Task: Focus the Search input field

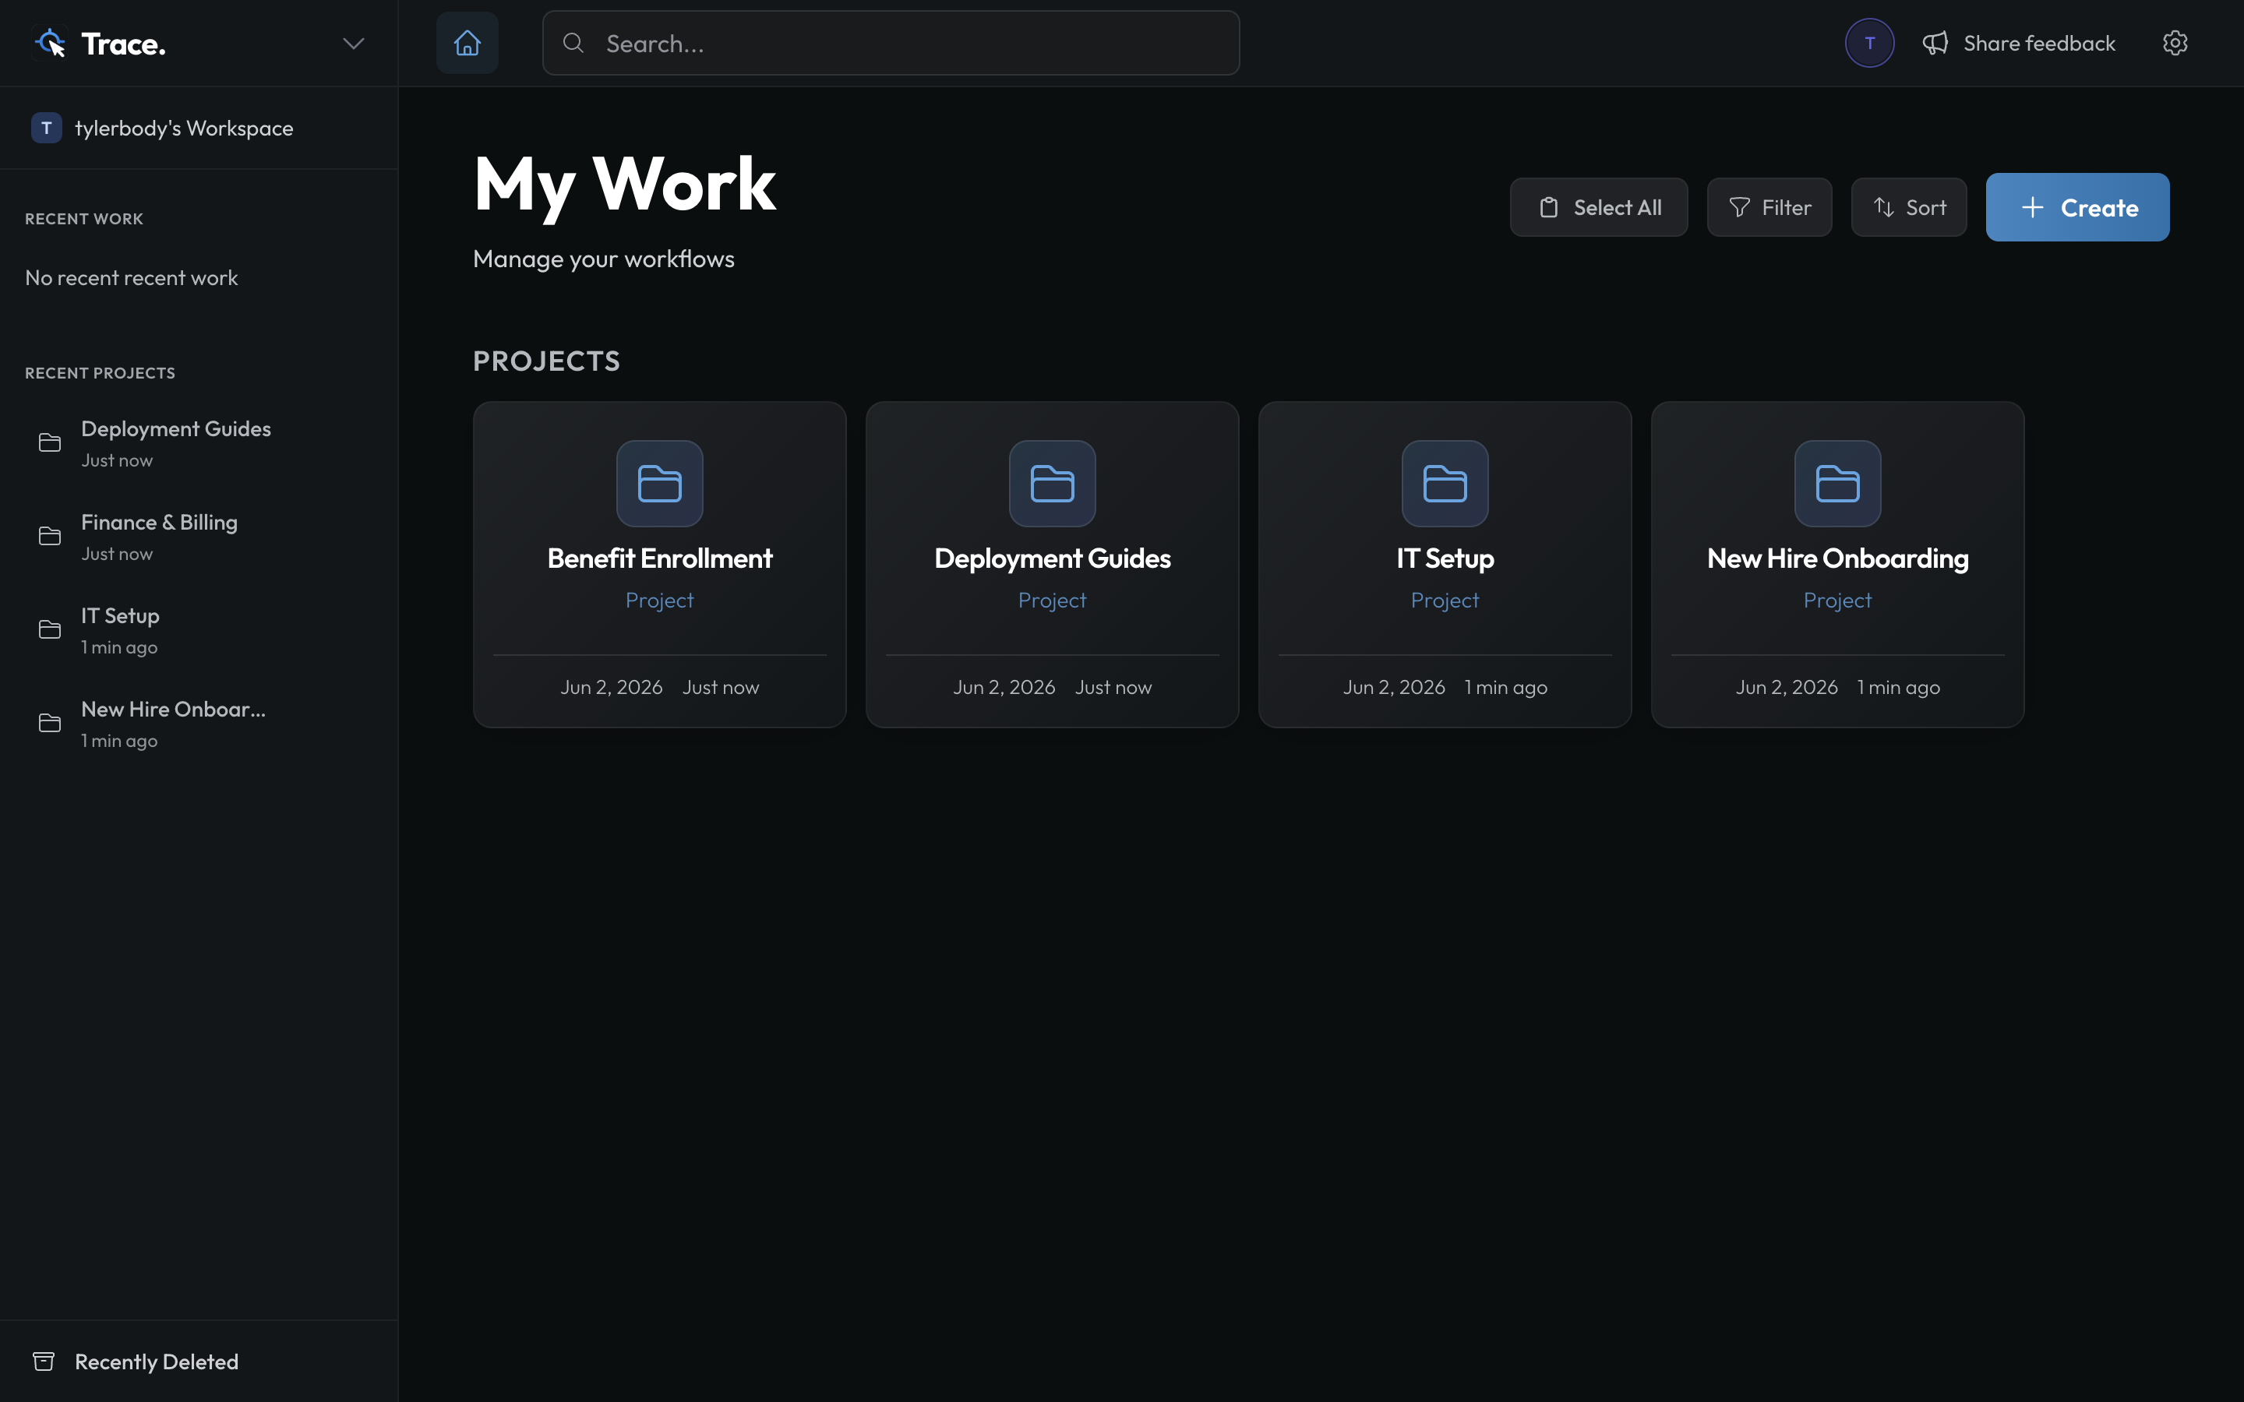Action: coord(891,43)
